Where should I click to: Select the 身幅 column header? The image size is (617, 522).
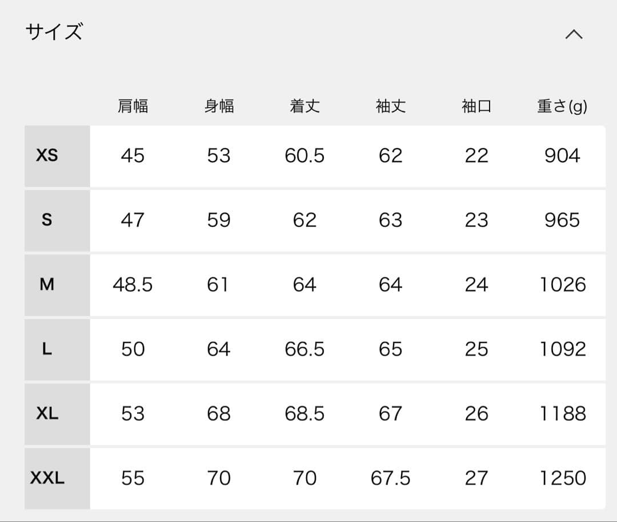(x=219, y=106)
